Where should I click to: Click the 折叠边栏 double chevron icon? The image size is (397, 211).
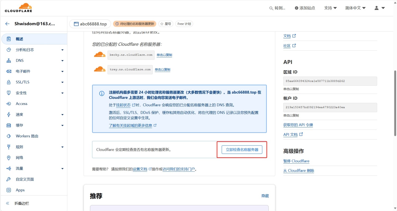click(x=8, y=203)
